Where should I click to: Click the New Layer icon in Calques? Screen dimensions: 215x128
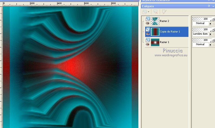(x=145, y=12)
